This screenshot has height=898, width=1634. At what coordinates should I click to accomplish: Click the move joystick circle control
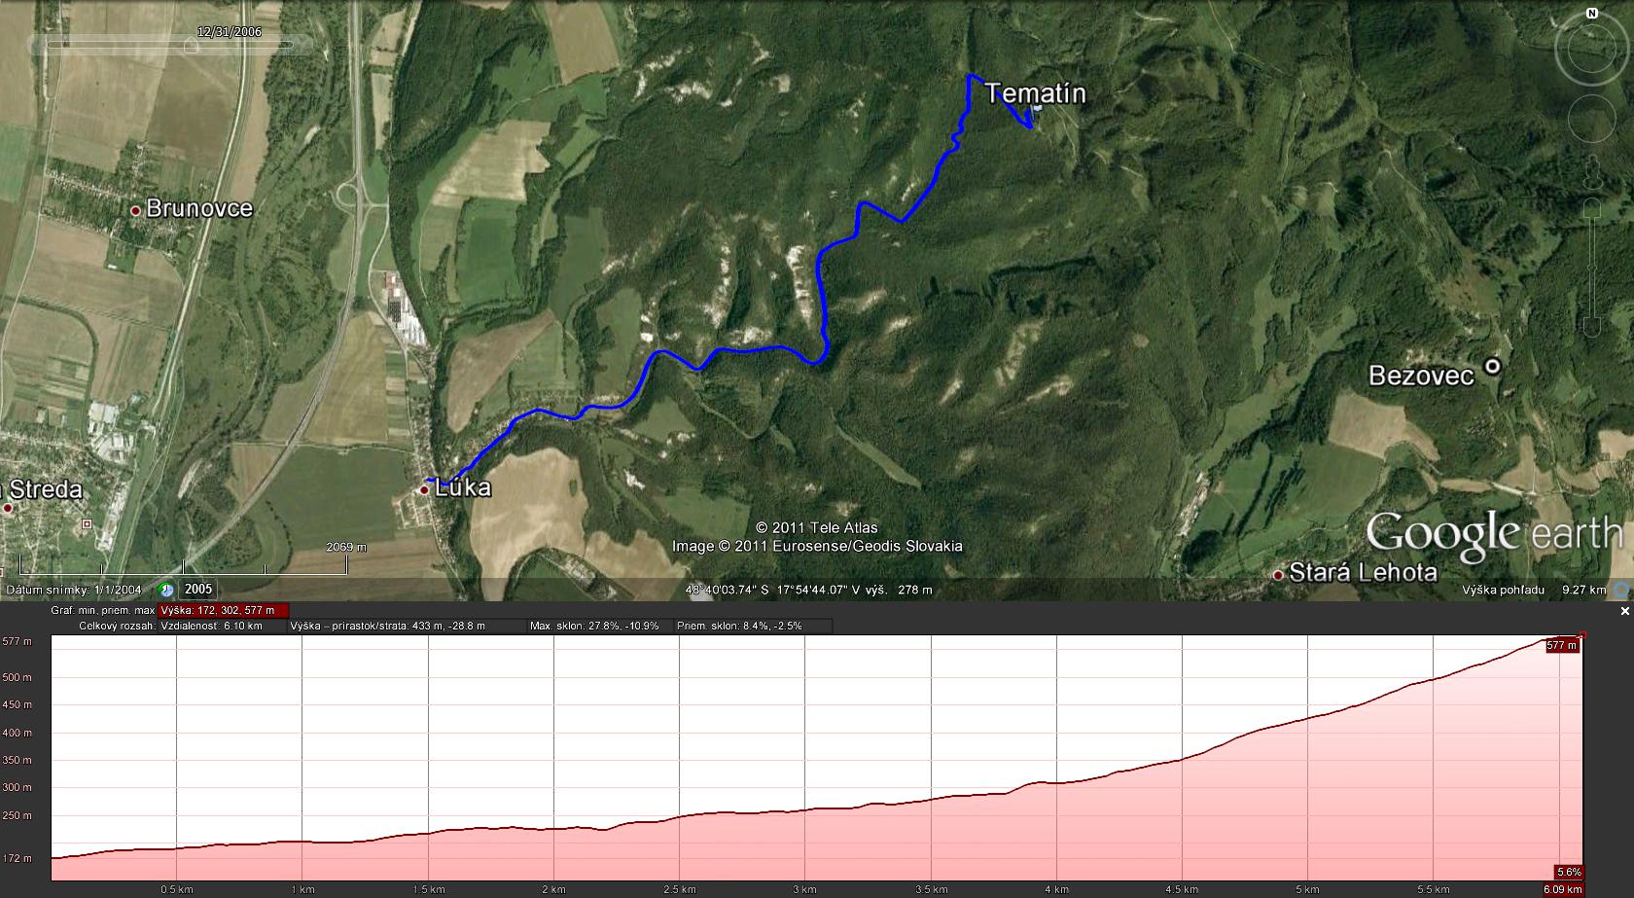1592,119
